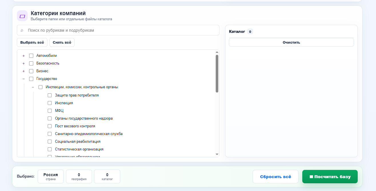Click the Бизнес label in the tree
376x191 pixels.
42,71
